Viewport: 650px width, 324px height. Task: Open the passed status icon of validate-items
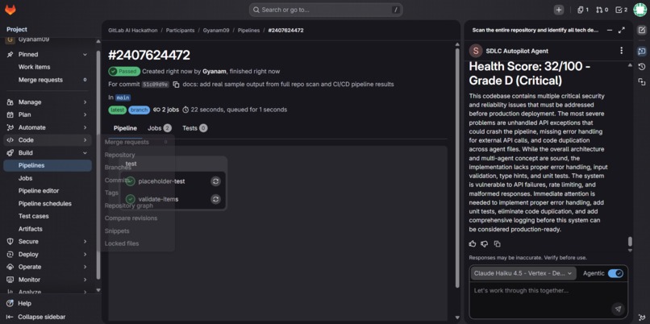(131, 199)
